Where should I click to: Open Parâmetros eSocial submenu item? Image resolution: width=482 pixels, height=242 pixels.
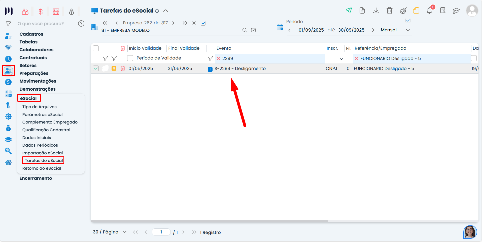(42, 114)
